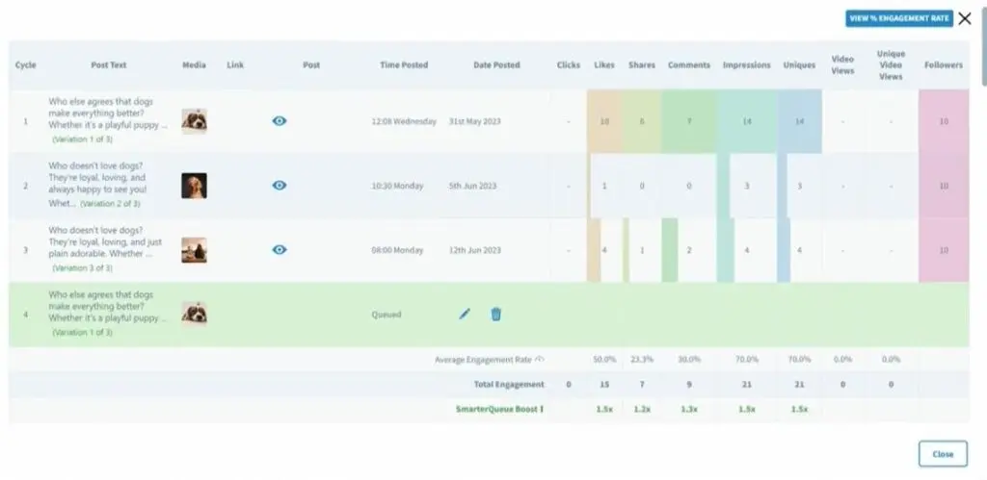Click the eye icon for cycle 1 post
The image size is (987, 480).
(x=280, y=121)
